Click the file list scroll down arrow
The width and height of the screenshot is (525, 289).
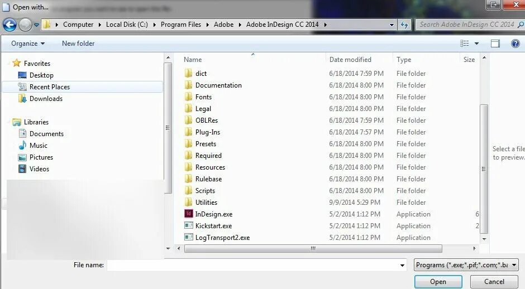pos(484,239)
